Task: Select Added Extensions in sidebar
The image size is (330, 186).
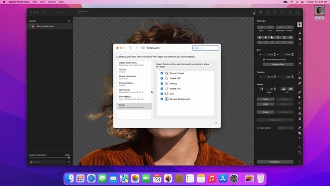Action: [134, 64]
